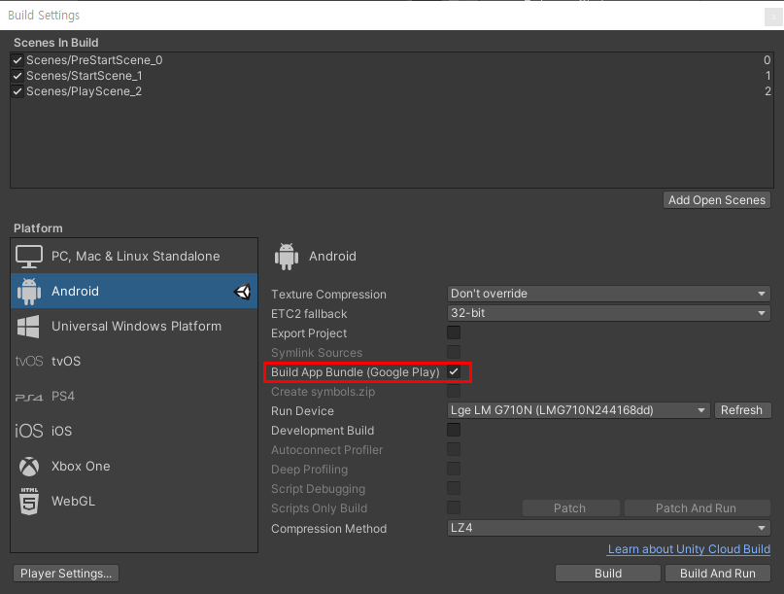Click the PS4 logo icon

coord(29,397)
